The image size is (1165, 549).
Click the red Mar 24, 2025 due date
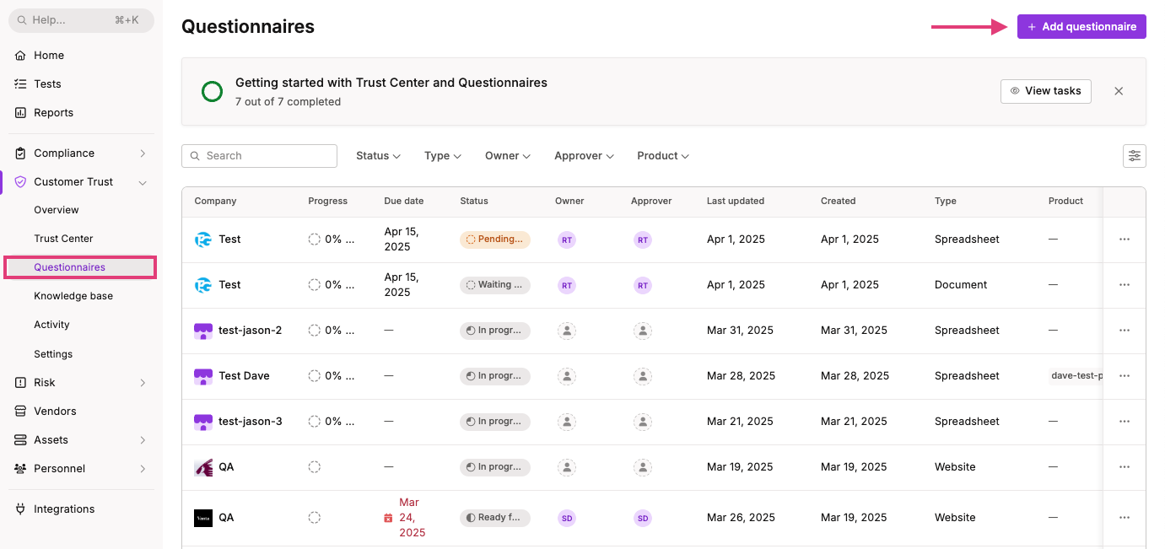412,518
